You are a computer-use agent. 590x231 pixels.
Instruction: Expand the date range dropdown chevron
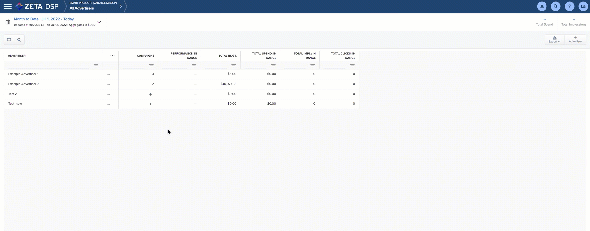tap(99, 22)
